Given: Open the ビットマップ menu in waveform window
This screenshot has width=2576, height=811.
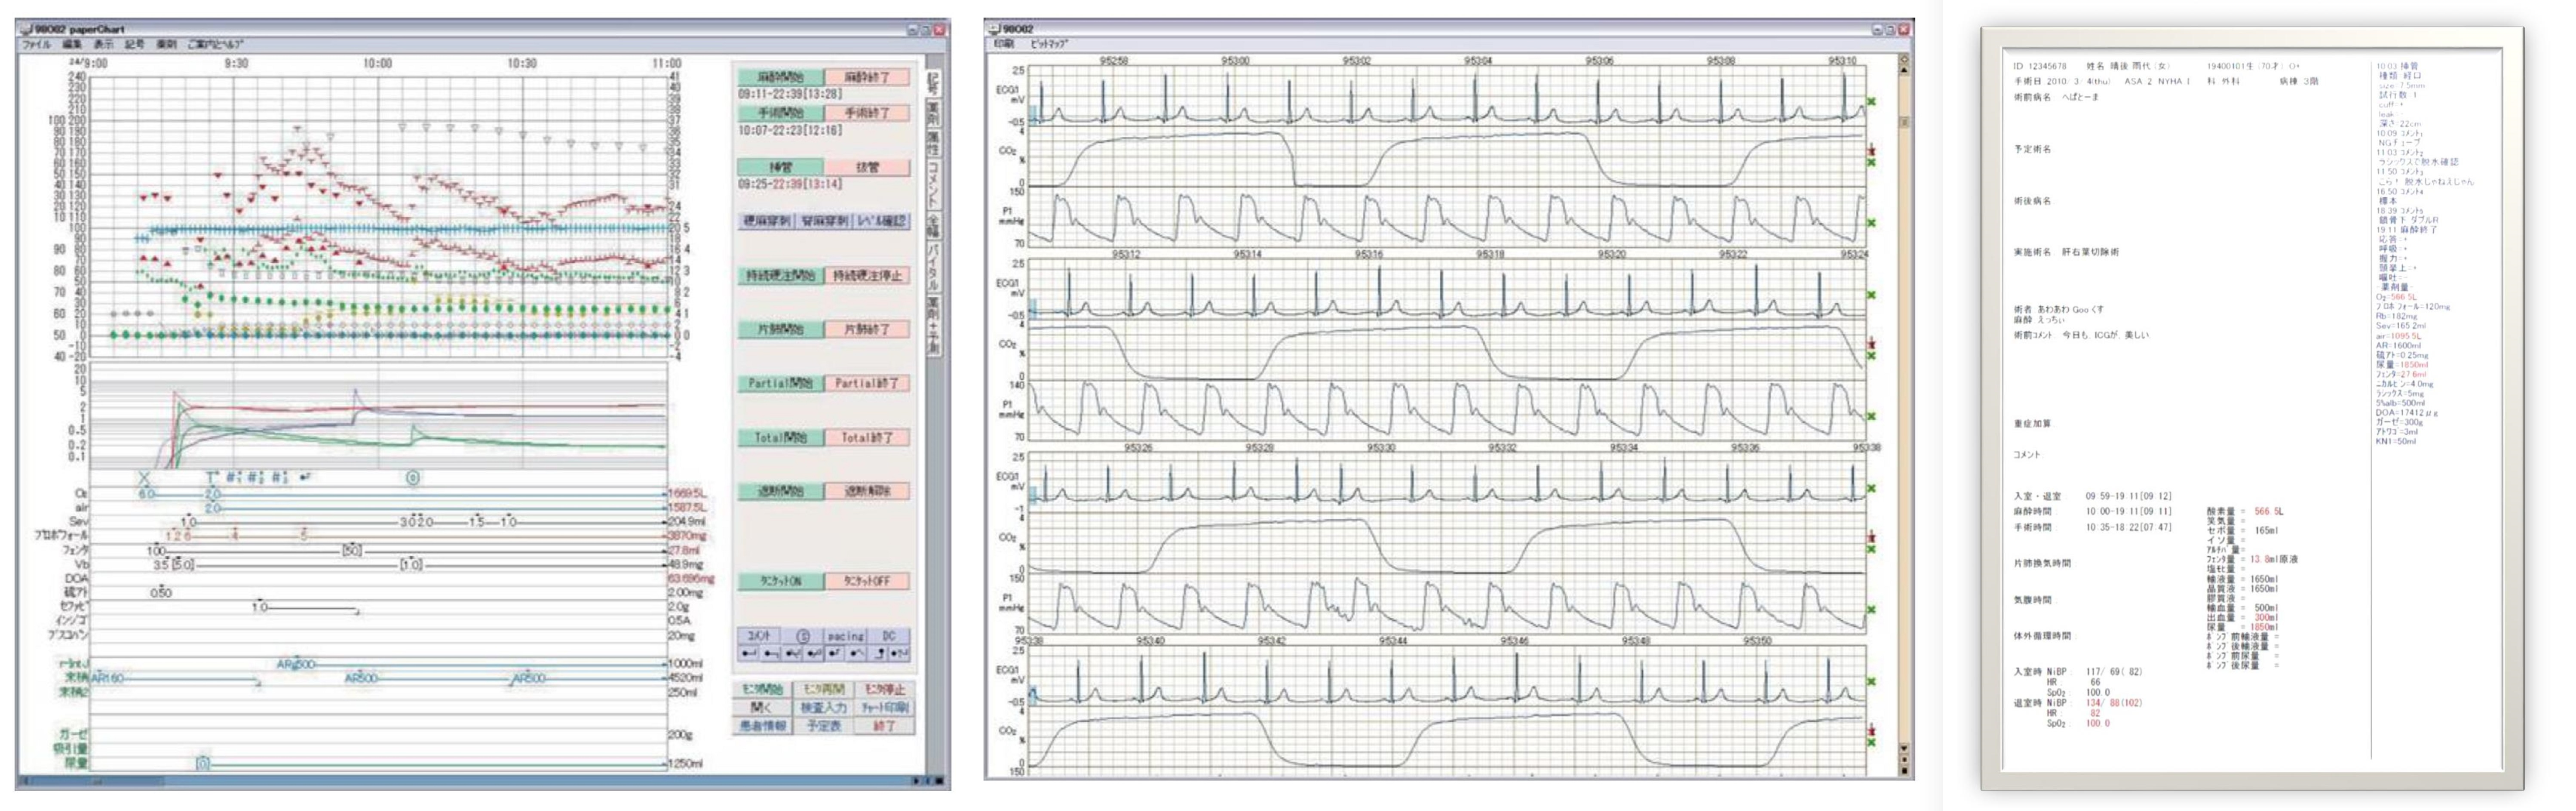Looking at the screenshot, I should coord(1049,44).
